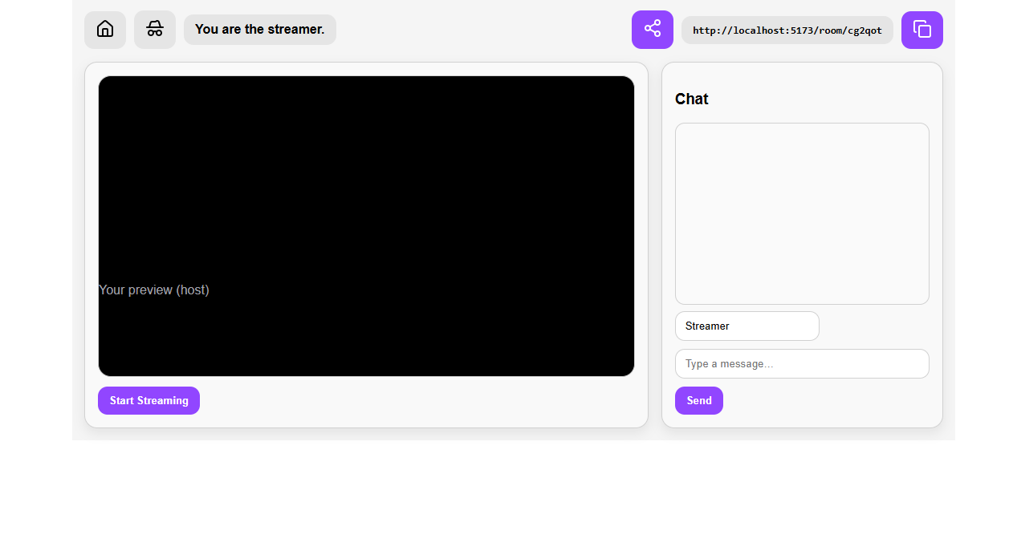
Task: Click the Start Streaming button
Action: 148,400
